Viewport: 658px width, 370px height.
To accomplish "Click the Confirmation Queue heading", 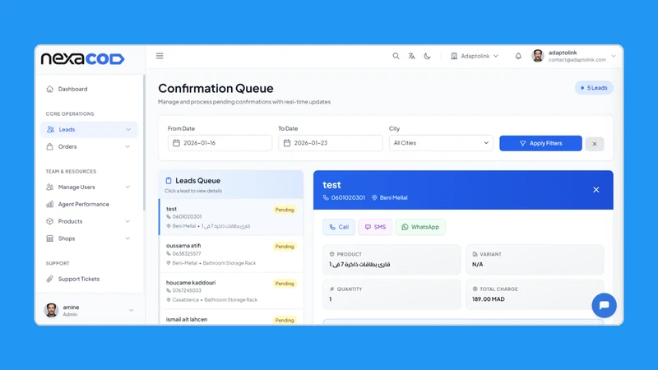I will click(x=215, y=89).
